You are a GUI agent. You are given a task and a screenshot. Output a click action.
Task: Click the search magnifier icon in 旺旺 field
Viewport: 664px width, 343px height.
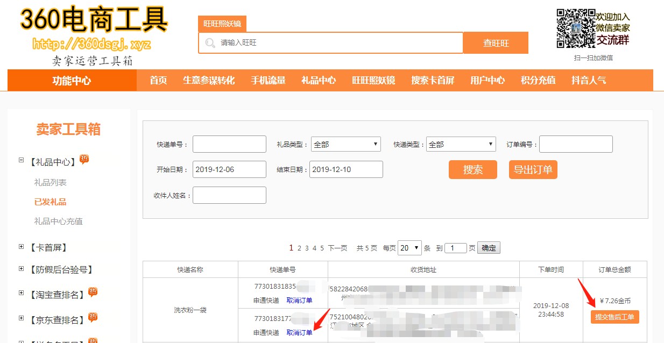click(x=210, y=43)
